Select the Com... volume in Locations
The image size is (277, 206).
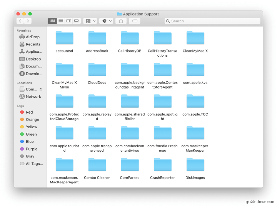tap(28, 89)
